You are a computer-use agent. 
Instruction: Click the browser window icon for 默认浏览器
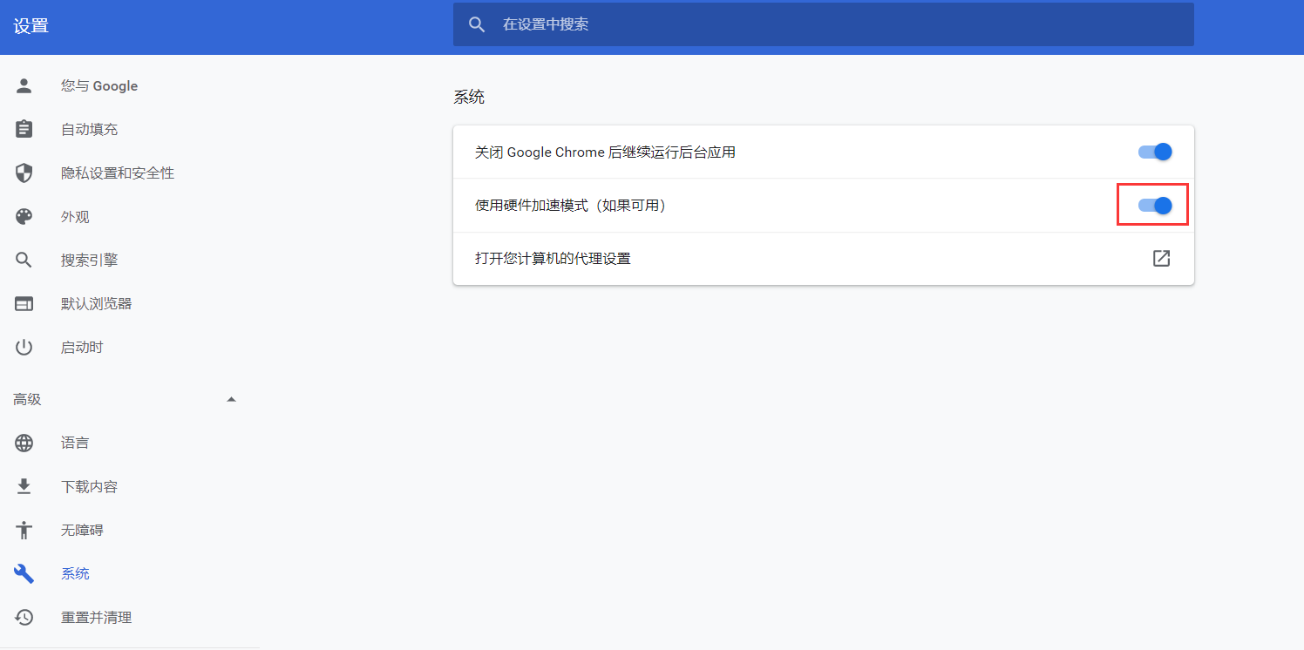(x=24, y=303)
